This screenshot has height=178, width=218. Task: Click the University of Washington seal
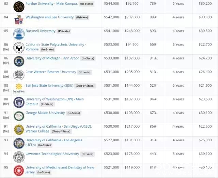19,102
